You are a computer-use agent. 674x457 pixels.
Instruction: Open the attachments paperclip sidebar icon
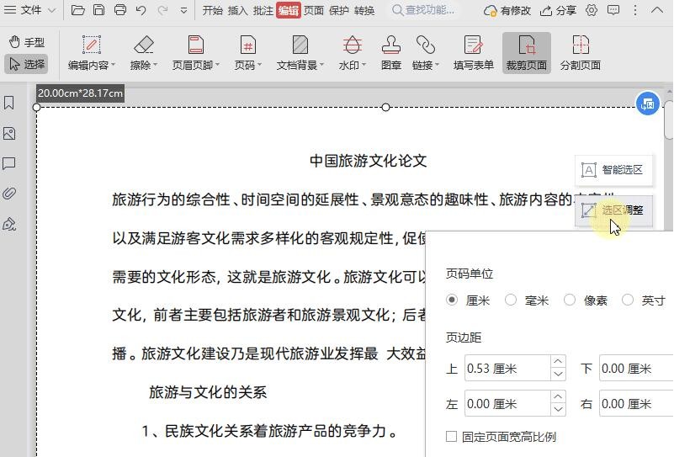click(9, 194)
